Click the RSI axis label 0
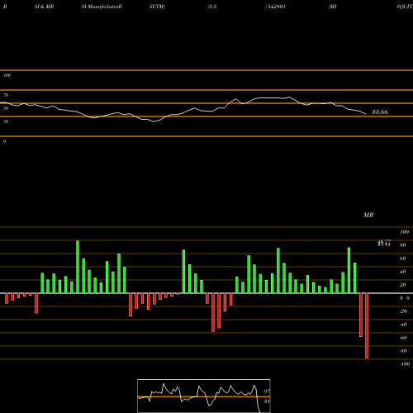Viewport: 413px width, 413px height. [4, 141]
